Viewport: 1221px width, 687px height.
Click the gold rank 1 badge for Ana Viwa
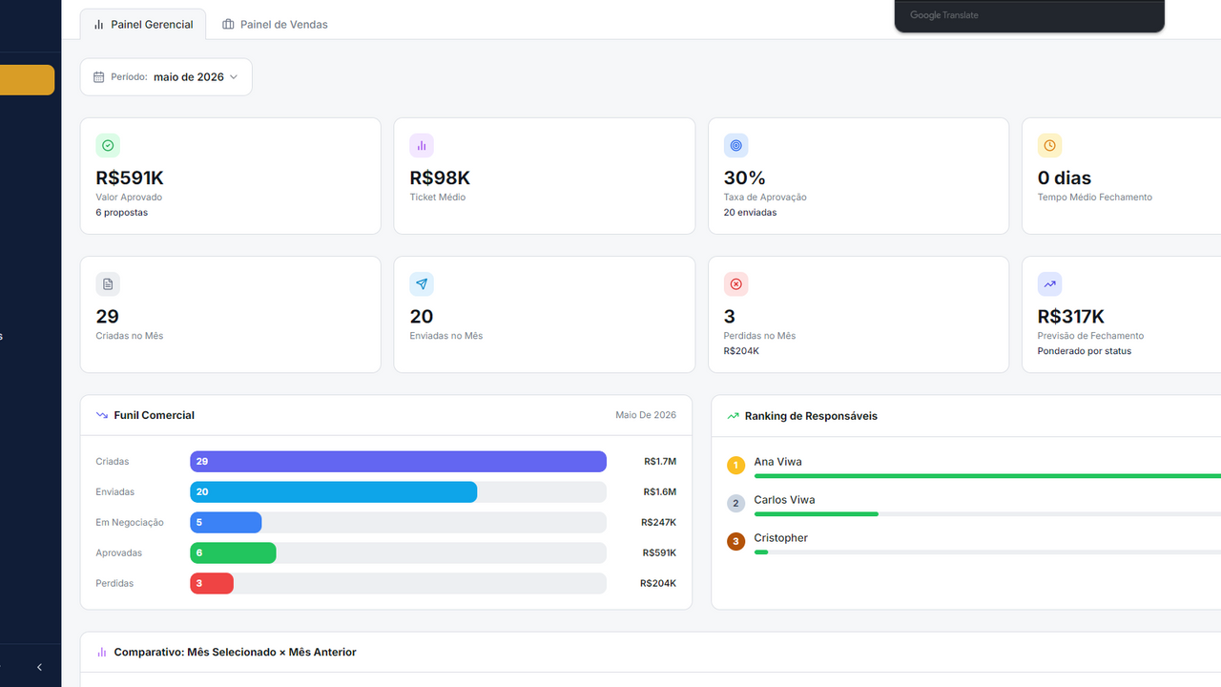[735, 466]
